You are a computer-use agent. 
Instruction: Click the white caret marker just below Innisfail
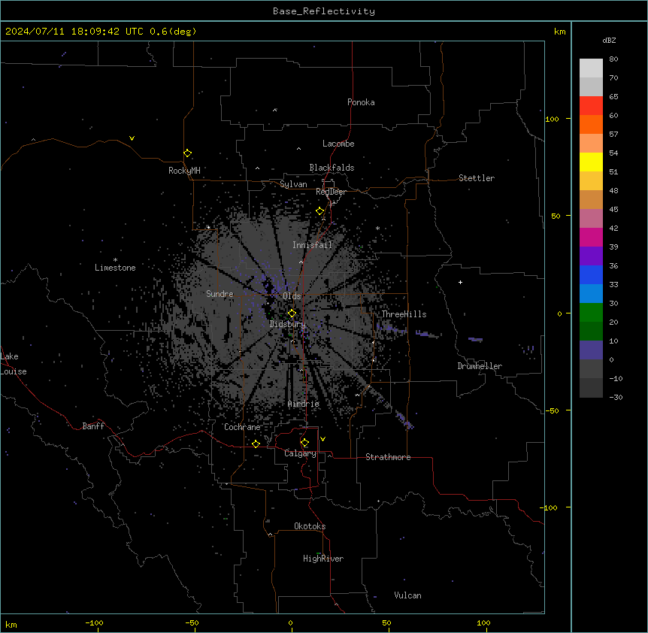301,262
